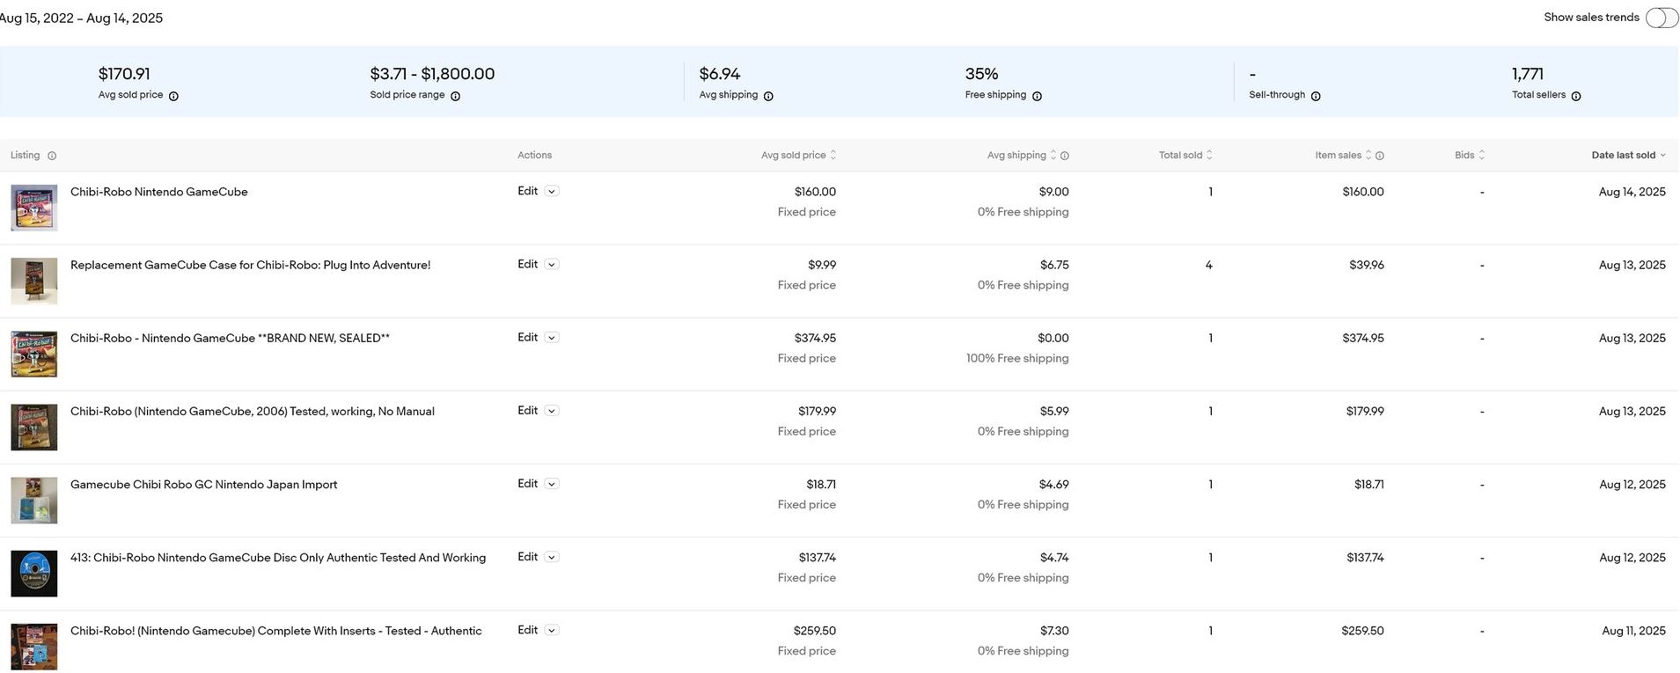Open info icon beside Avg shipping column header
Viewport: 1680px width, 673px height.
coord(1065,156)
